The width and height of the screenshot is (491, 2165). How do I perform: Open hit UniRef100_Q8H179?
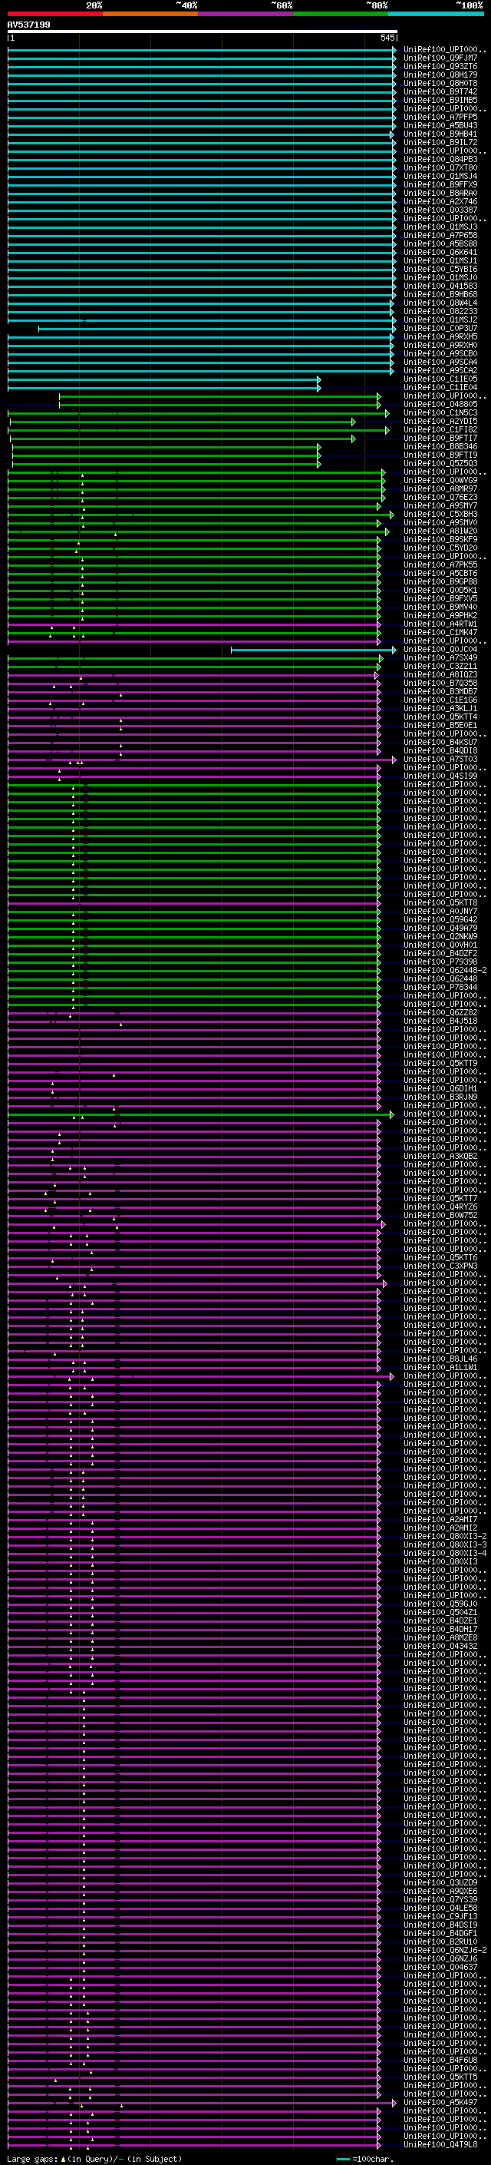(440, 74)
